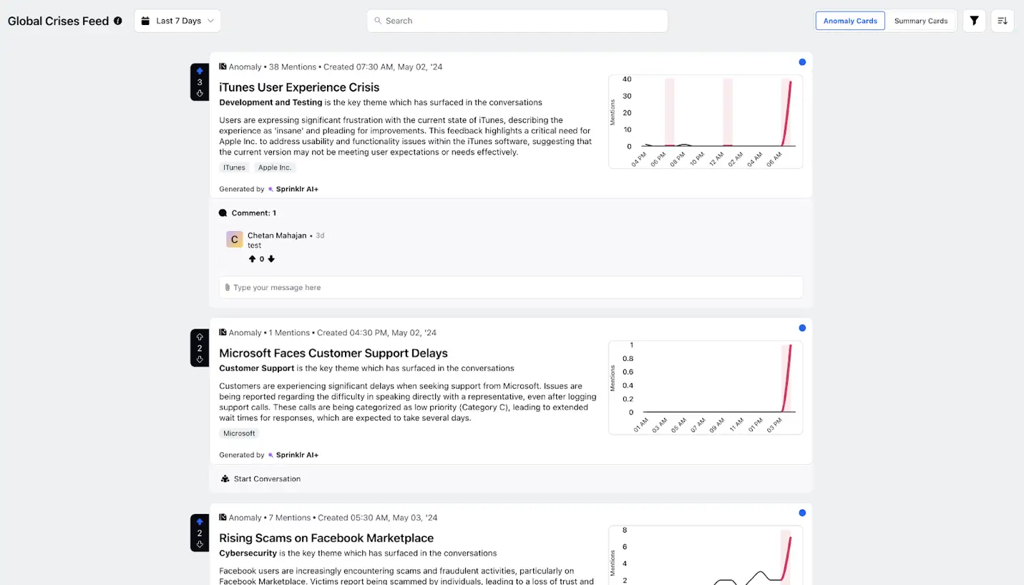1024x585 pixels.
Task: Click Customer Support theme text
Action: pos(257,368)
